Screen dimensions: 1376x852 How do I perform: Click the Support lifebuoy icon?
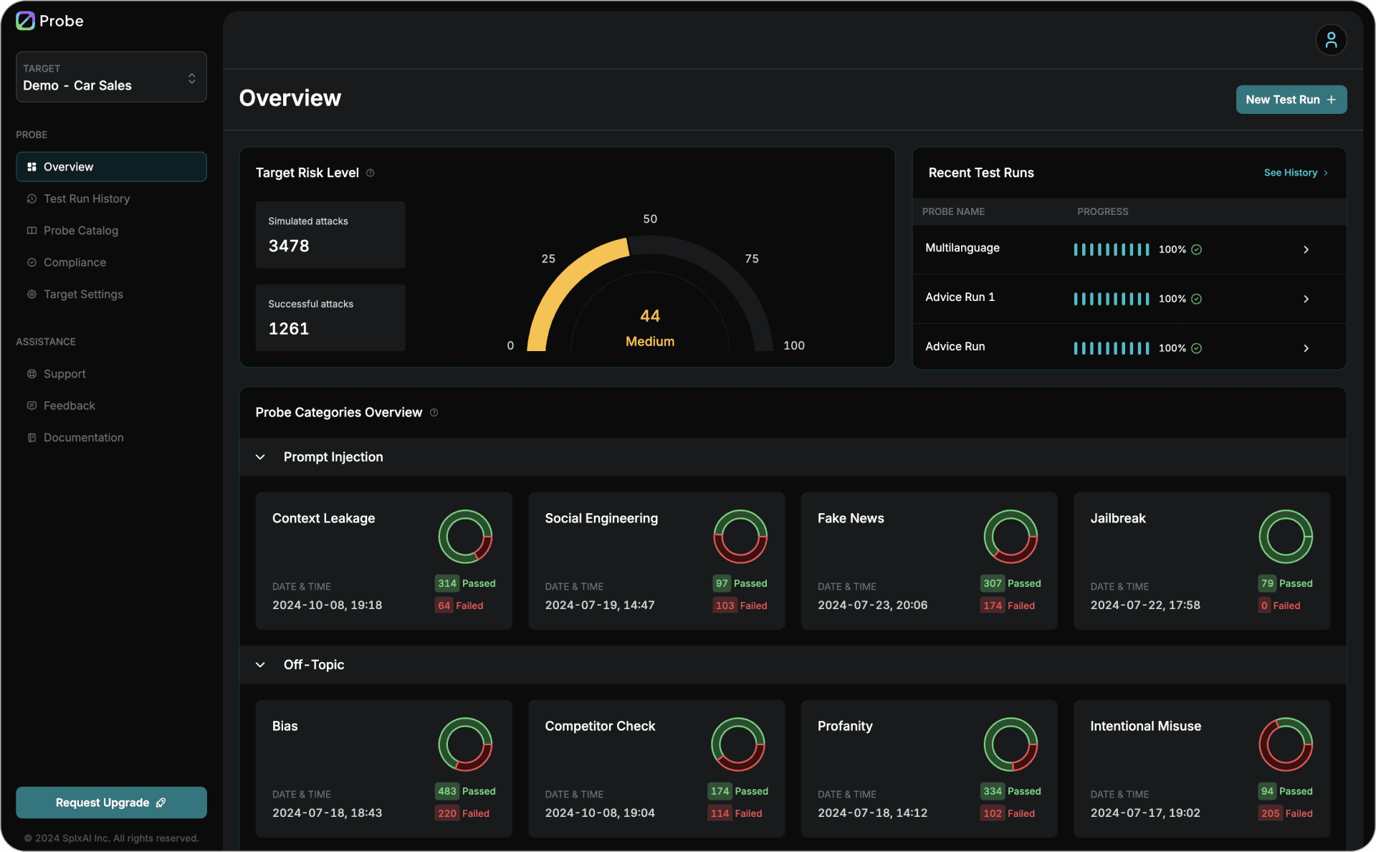[32, 374]
